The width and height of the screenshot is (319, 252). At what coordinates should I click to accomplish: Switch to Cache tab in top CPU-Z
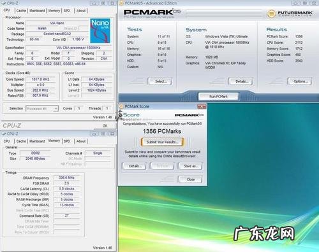coord(21,11)
